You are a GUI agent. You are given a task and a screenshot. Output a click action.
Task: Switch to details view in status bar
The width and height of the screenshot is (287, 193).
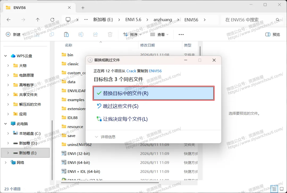274,189
